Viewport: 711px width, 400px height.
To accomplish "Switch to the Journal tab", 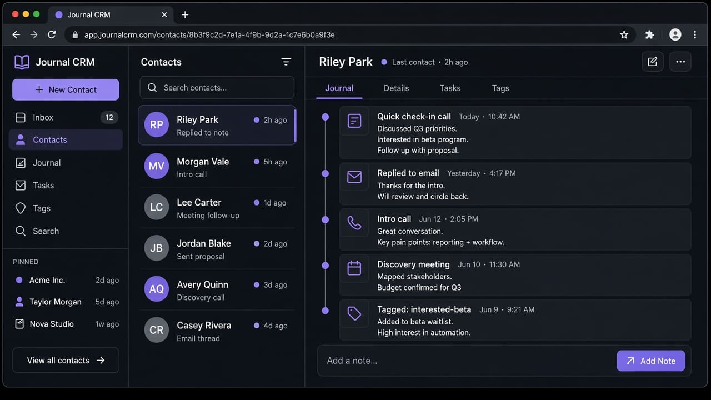I will coord(339,88).
